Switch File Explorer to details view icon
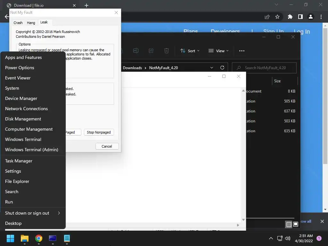The width and height of the screenshot is (328, 246). (289, 225)
